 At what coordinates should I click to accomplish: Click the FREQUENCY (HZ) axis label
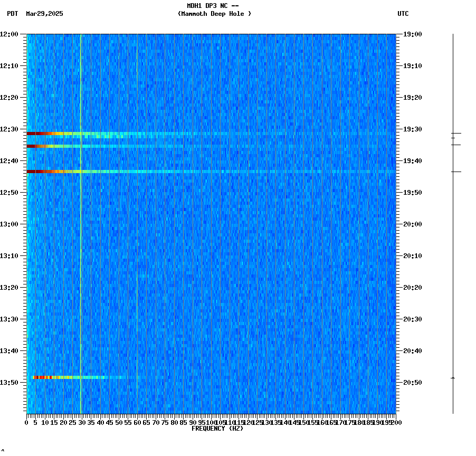[217, 428]
